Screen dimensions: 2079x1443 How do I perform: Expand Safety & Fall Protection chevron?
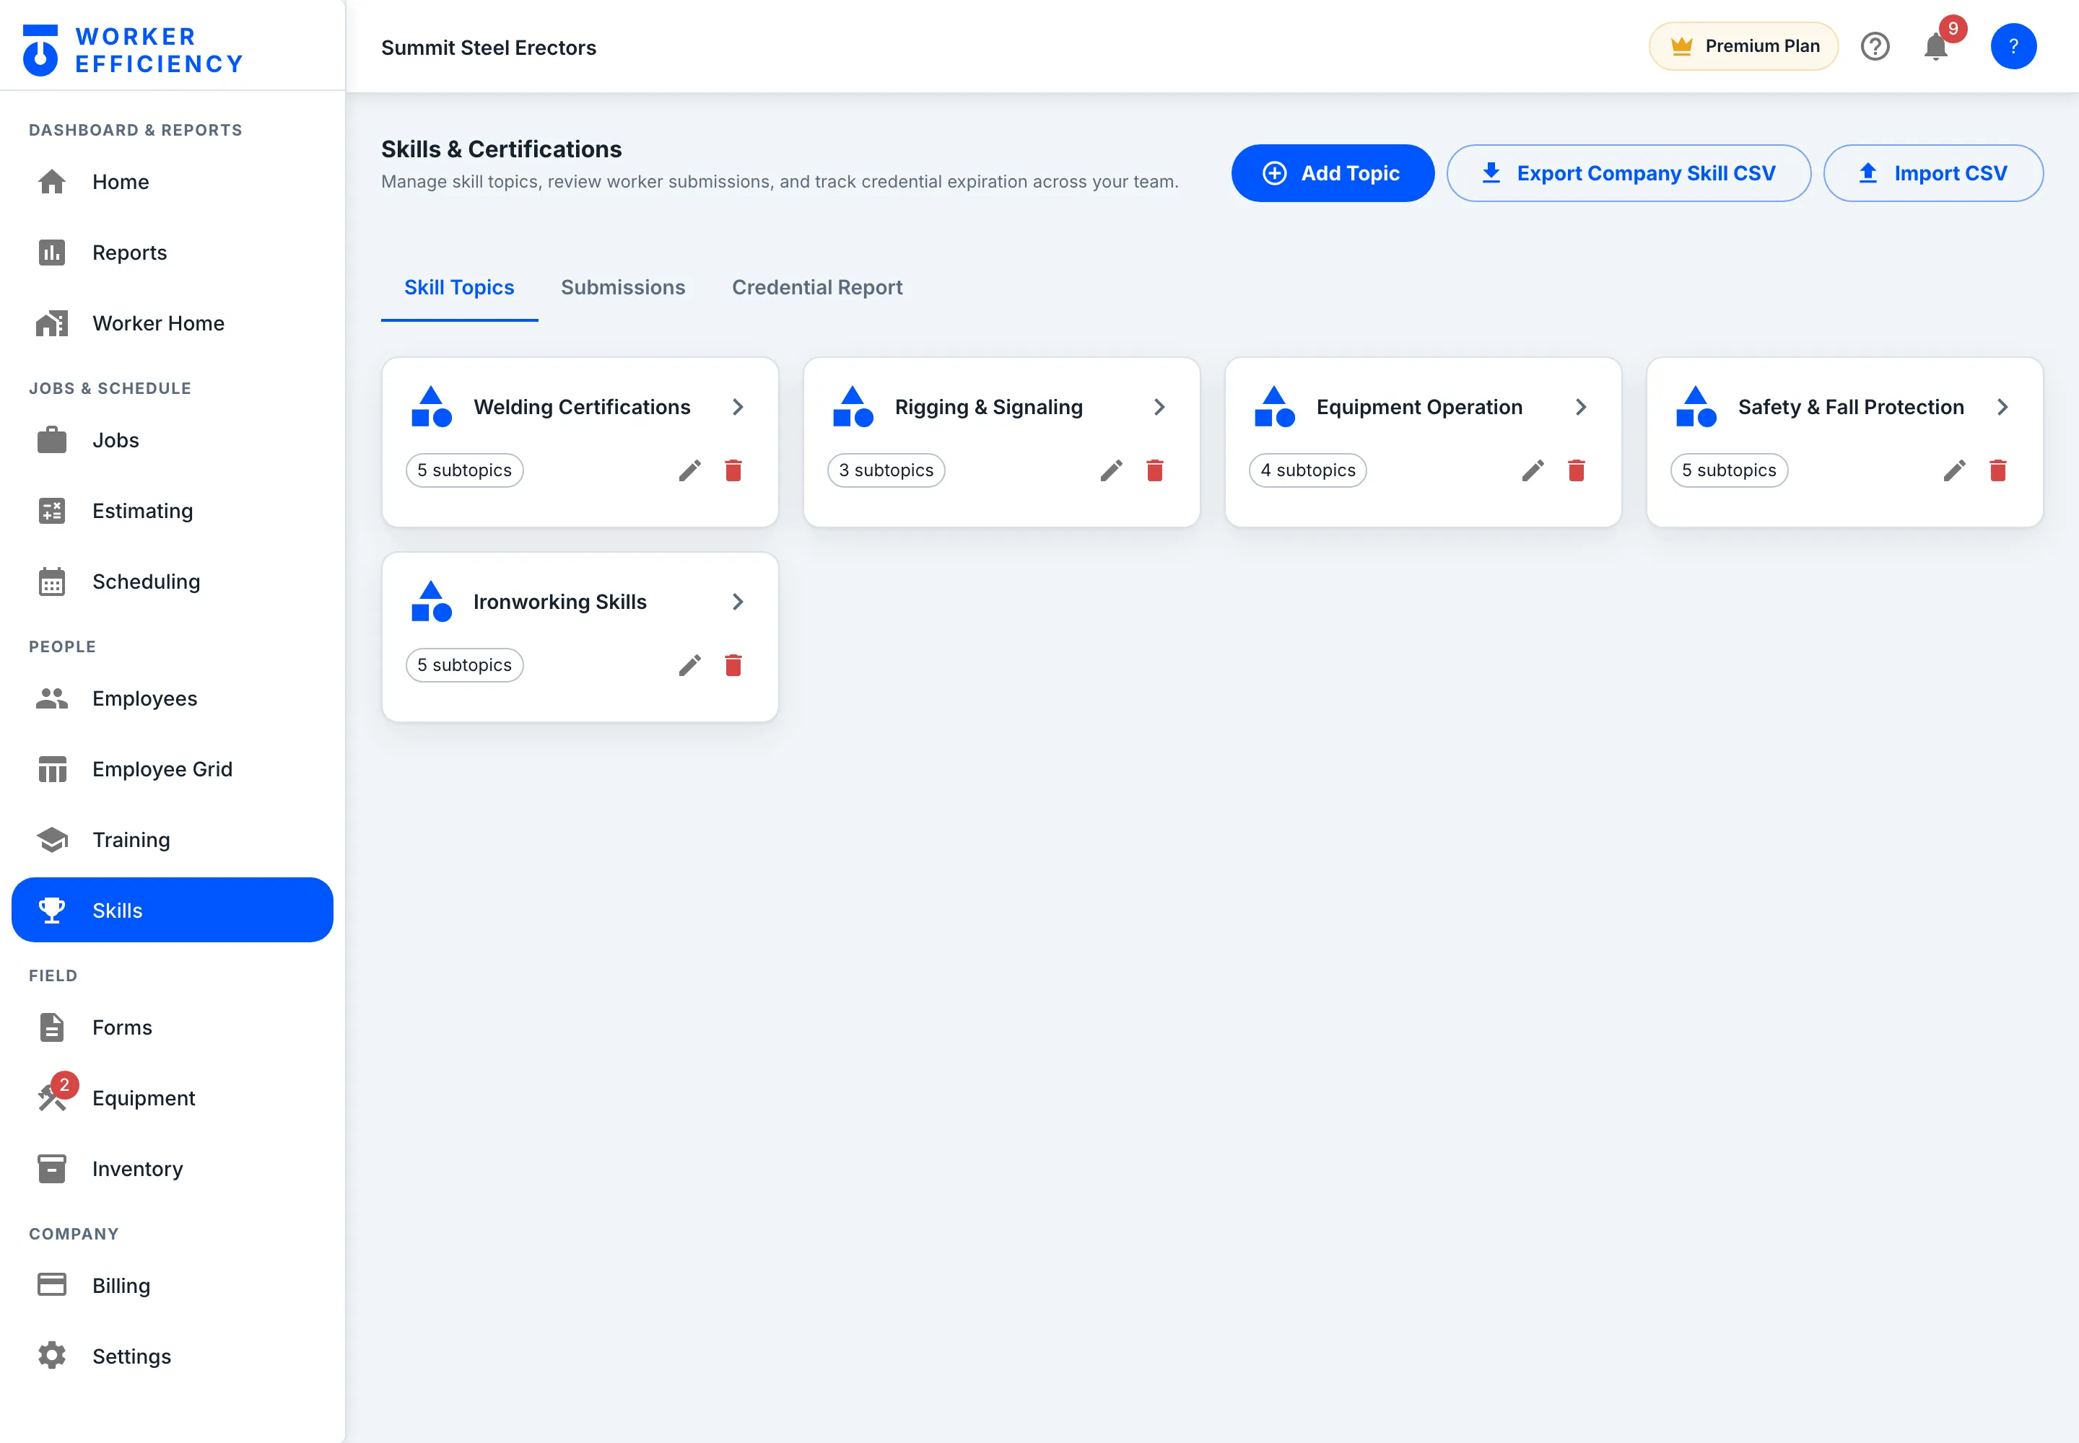(x=2002, y=407)
